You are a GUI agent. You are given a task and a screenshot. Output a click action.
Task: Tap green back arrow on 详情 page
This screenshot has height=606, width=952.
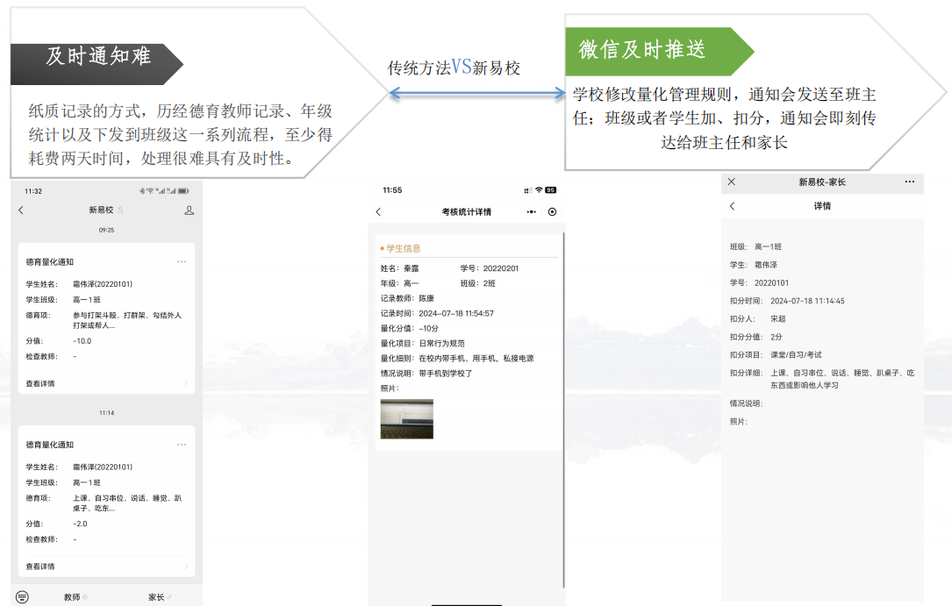pyautogui.click(x=733, y=206)
